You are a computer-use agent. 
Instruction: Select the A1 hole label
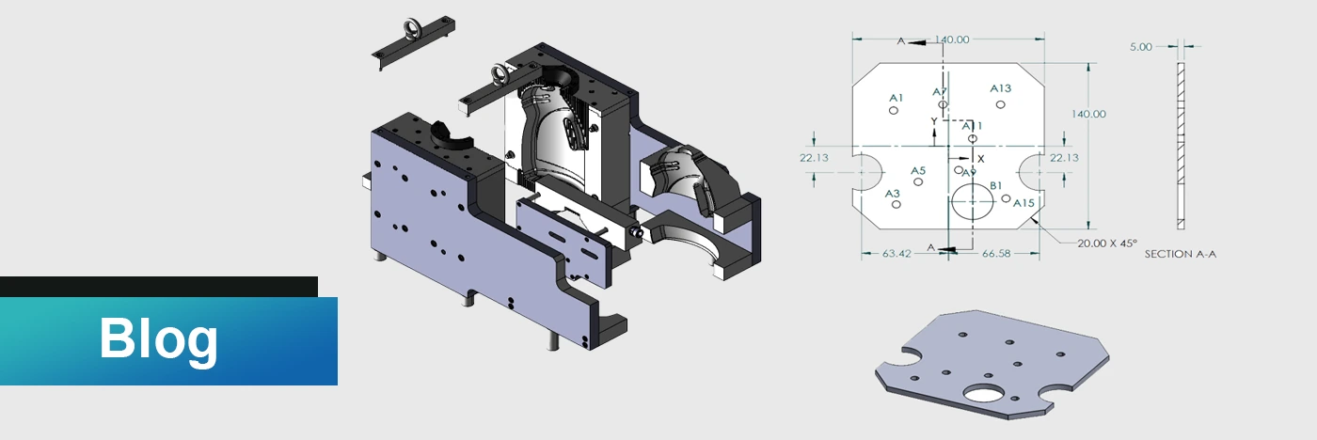tap(896, 98)
